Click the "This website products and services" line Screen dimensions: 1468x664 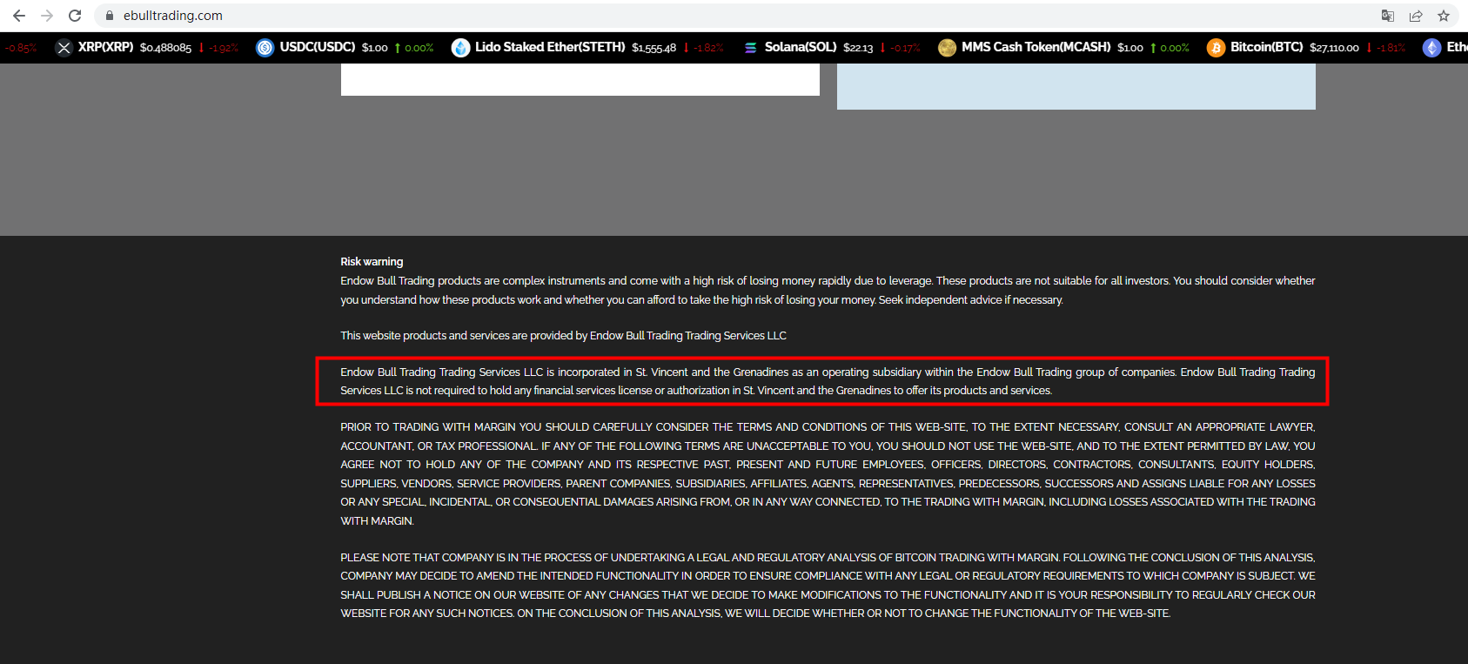563,336
